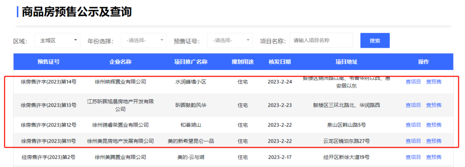Select cell 徐房售许字(2023)第13号

click(x=48, y=105)
